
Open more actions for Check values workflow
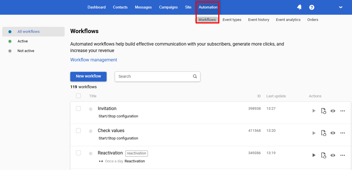pos(343,133)
